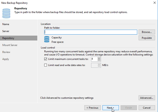Uncheck Limit maximum concurrent tasks

[x=46, y=59]
